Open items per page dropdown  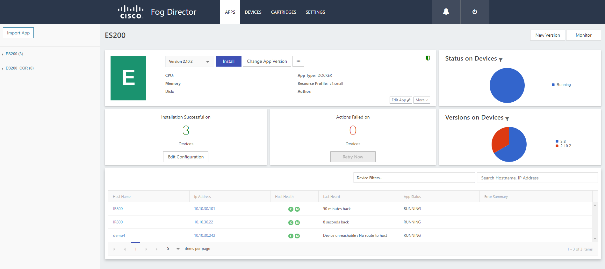173,249
